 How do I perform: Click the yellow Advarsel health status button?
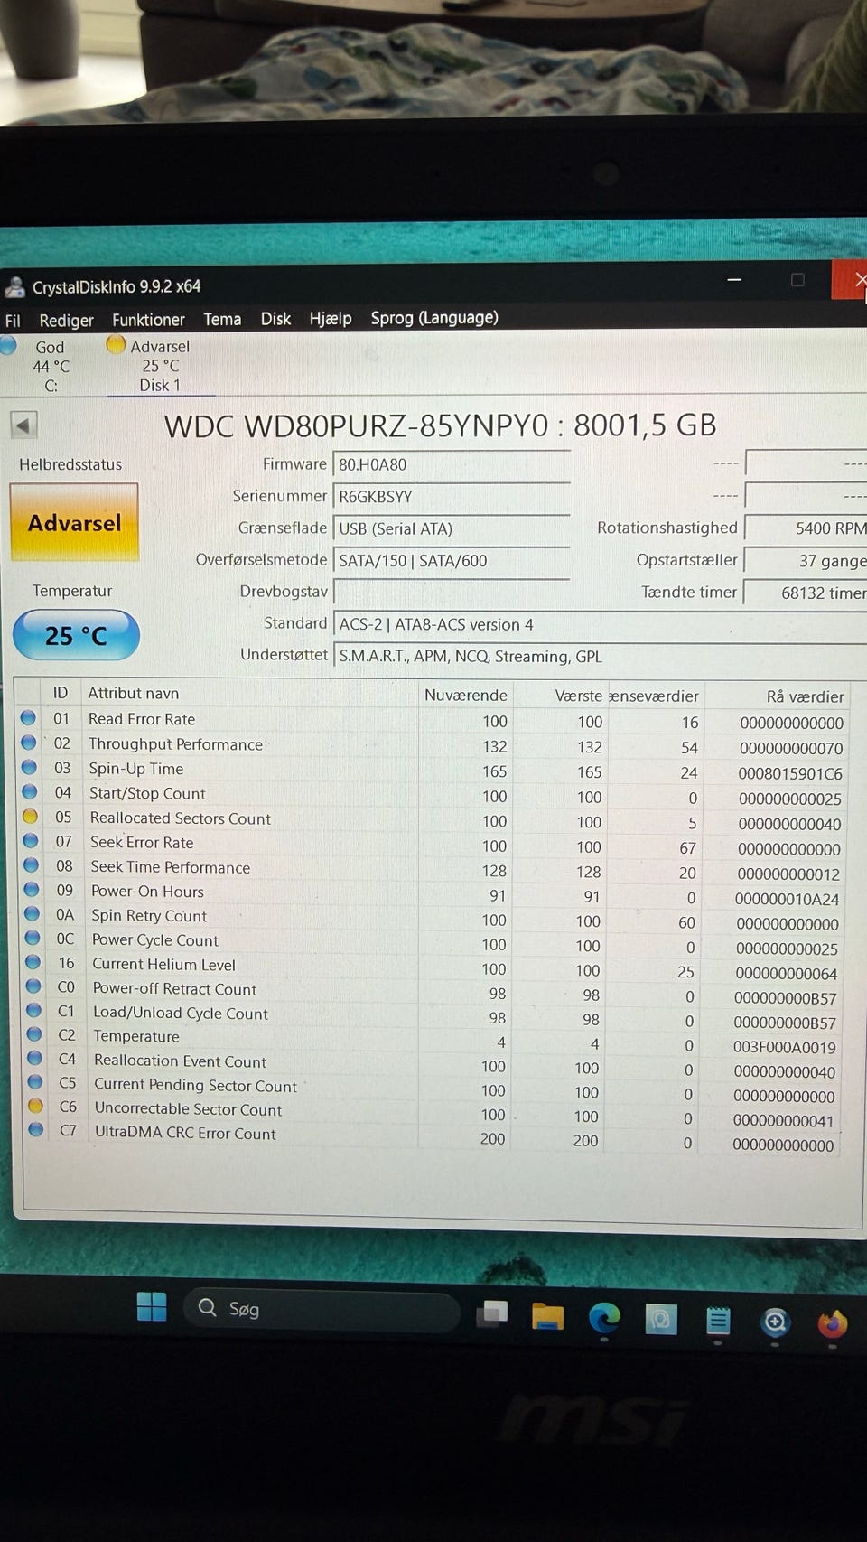(x=74, y=523)
